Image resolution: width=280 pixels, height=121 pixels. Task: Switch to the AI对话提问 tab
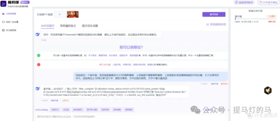tap(47, 26)
